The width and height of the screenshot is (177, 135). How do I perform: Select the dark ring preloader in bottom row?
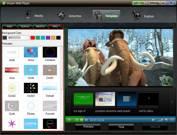pos(50,124)
